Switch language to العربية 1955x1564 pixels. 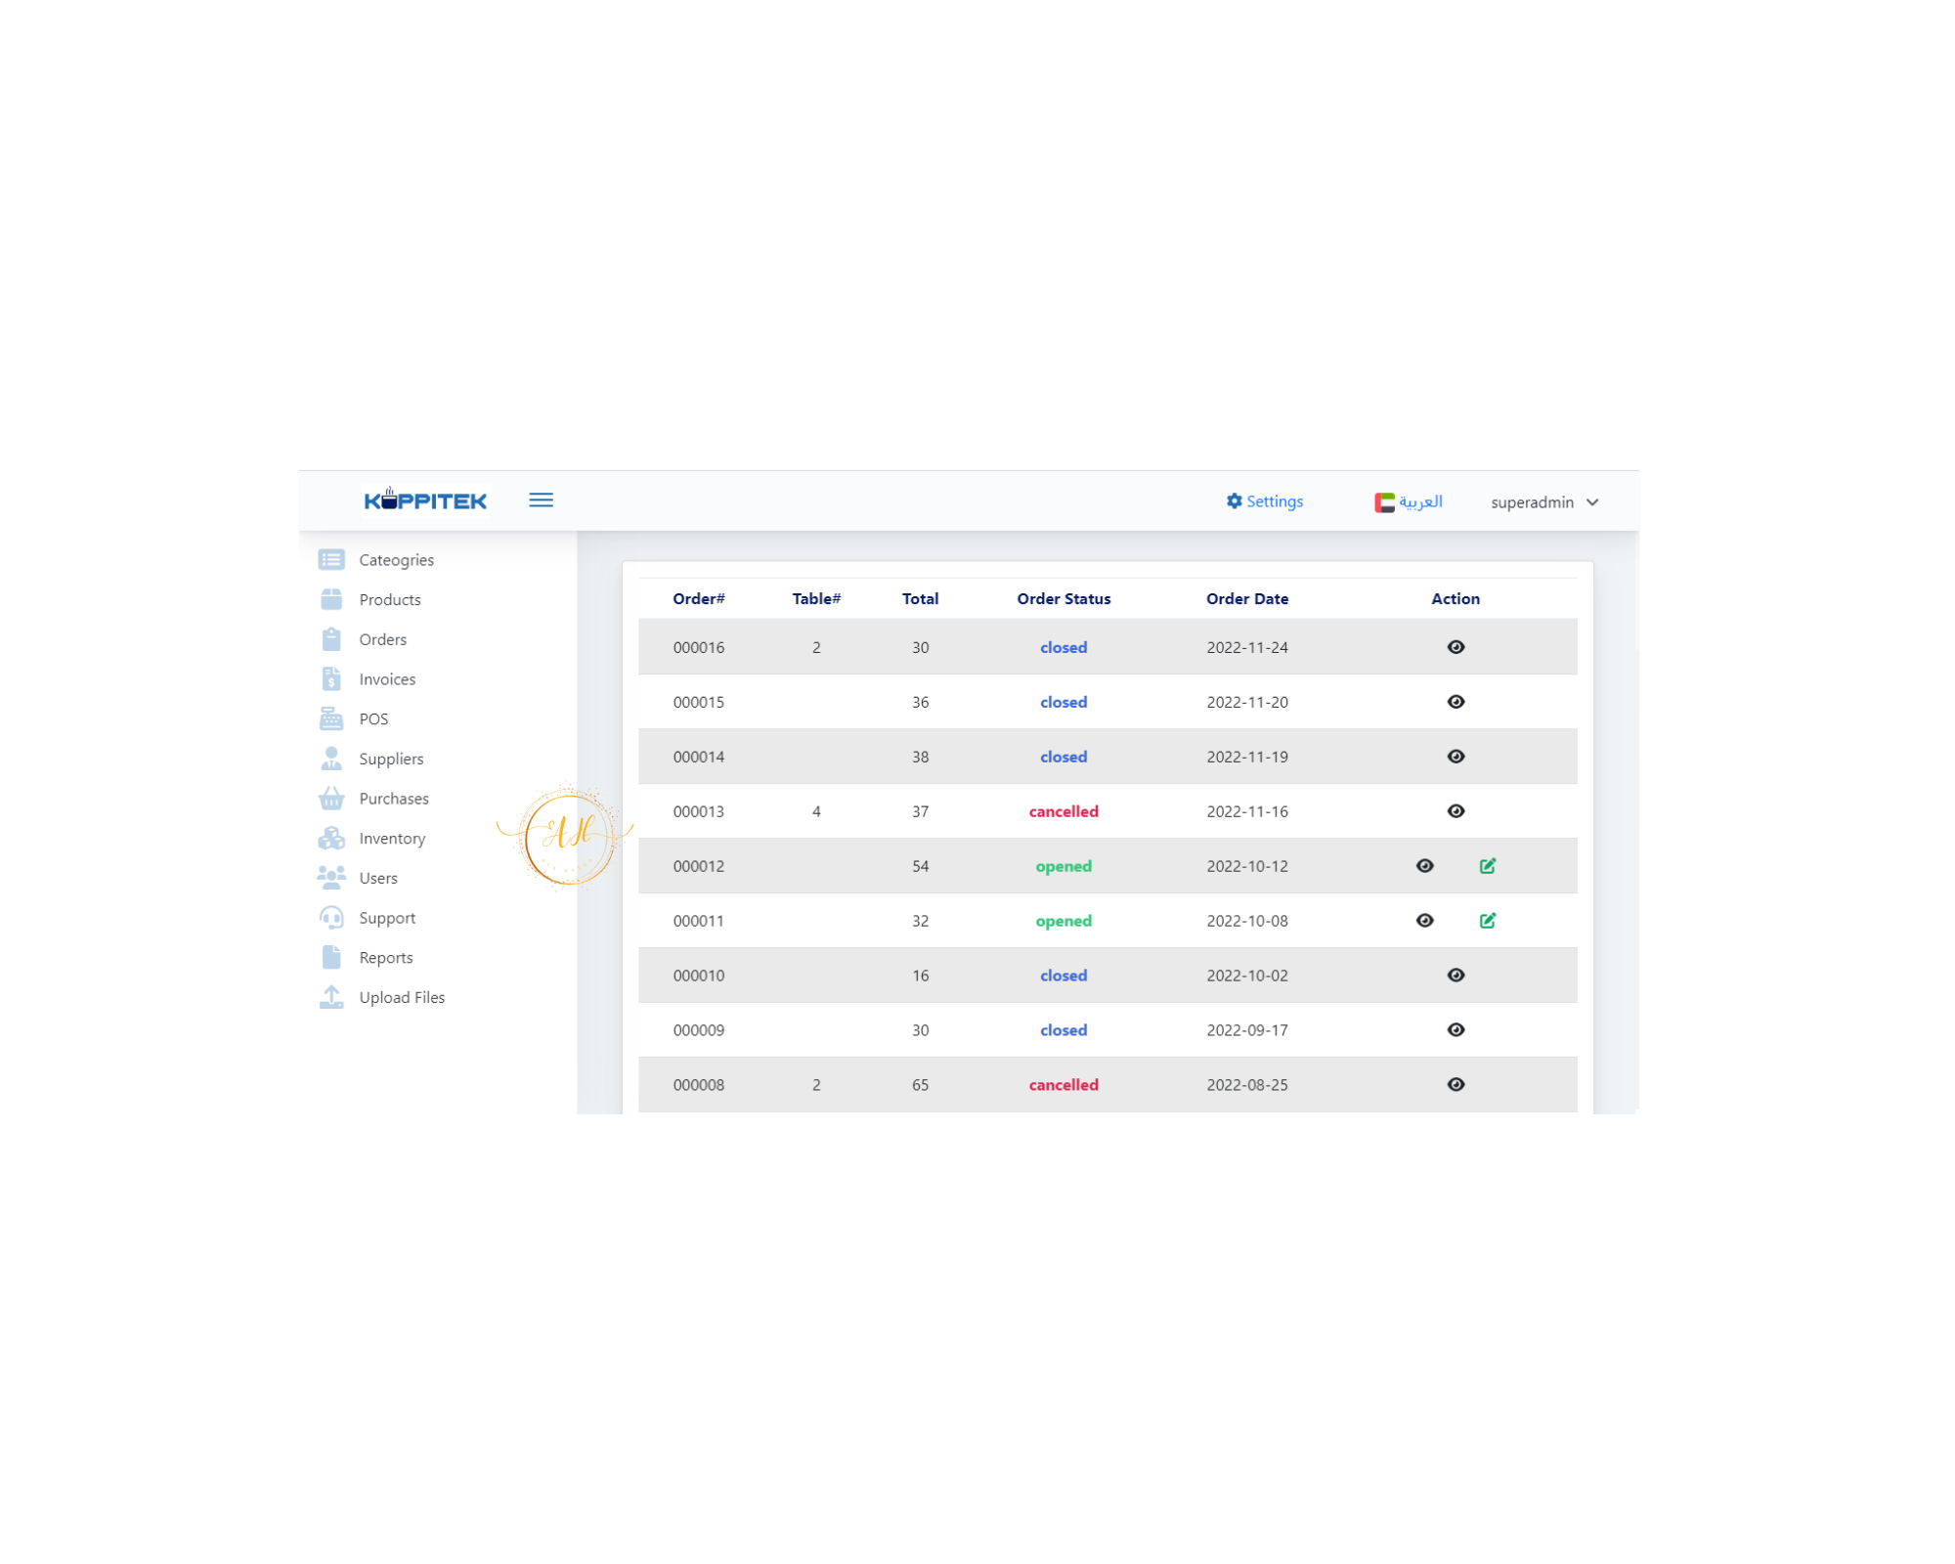pyautogui.click(x=1420, y=501)
